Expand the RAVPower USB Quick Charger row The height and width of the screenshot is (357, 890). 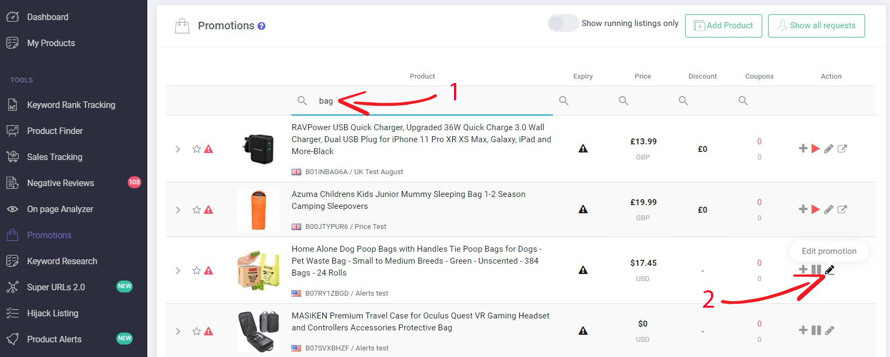(178, 149)
